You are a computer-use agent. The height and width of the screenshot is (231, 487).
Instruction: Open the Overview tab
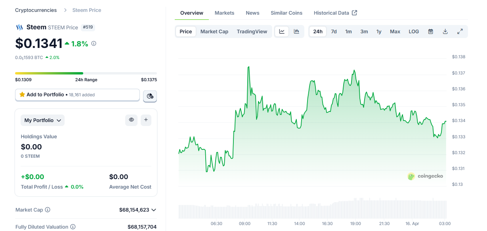[192, 13]
